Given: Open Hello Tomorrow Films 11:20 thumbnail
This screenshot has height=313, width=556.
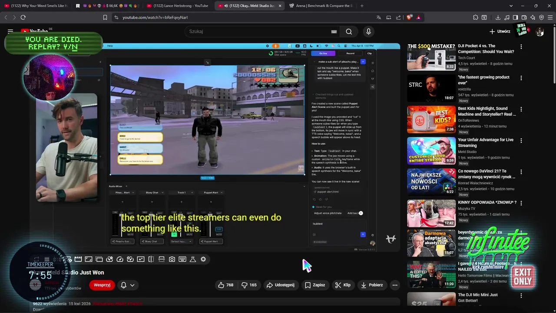Looking at the screenshot, I should [431, 274].
